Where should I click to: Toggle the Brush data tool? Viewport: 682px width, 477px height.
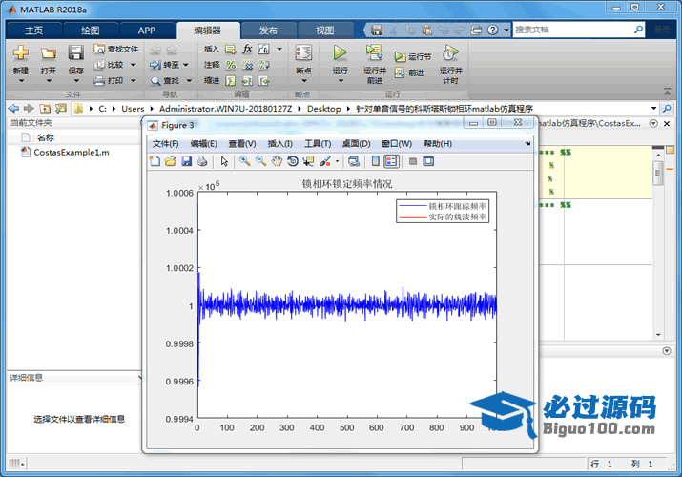(x=325, y=161)
